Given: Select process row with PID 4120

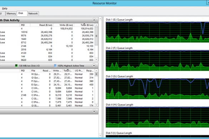Looking at the screenshot, I should tap(47, 53).
